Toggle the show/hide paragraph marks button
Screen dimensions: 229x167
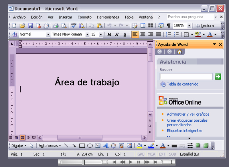(169, 26)
